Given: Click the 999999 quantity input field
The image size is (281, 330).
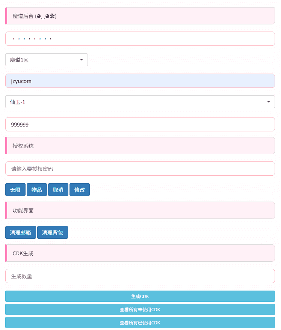Looking at the screenshot, I should [x=140, y=124].
